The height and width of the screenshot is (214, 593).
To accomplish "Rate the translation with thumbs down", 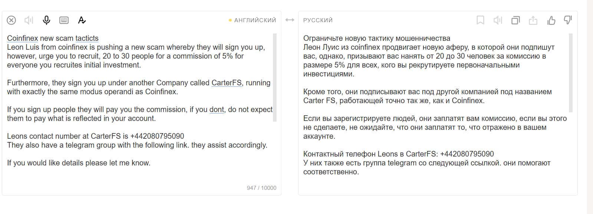I will (x=568, y=20).
